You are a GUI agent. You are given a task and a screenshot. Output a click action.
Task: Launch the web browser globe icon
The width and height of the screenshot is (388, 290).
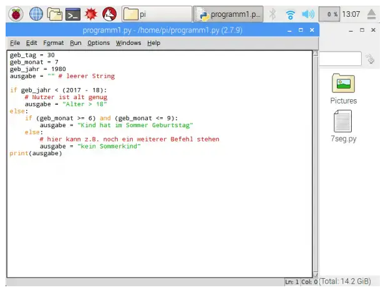[36, 14]
